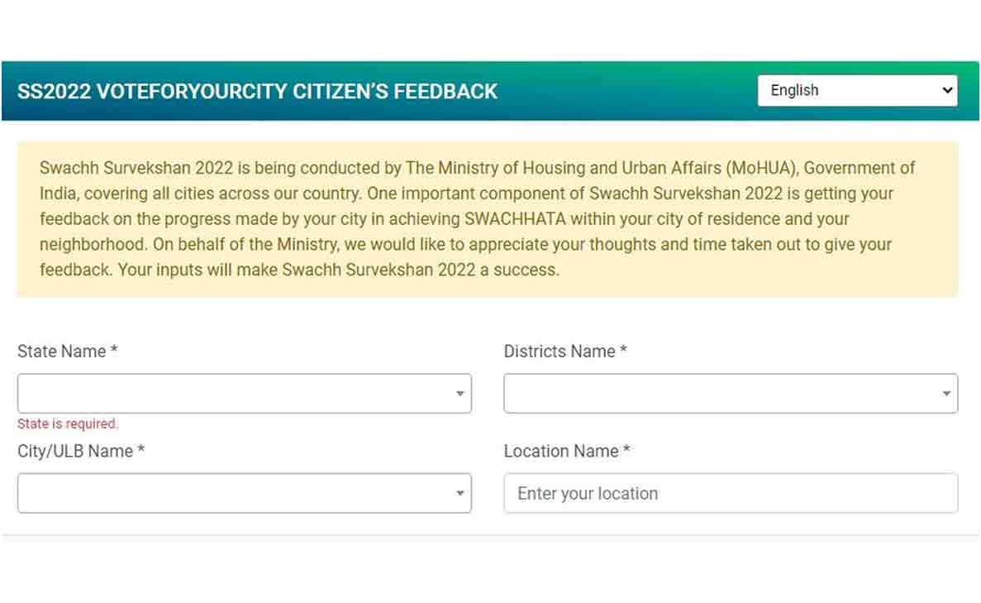Focus the Enter your location field
Viewport: 981px width, 603px height.
(x=731, y=493)
